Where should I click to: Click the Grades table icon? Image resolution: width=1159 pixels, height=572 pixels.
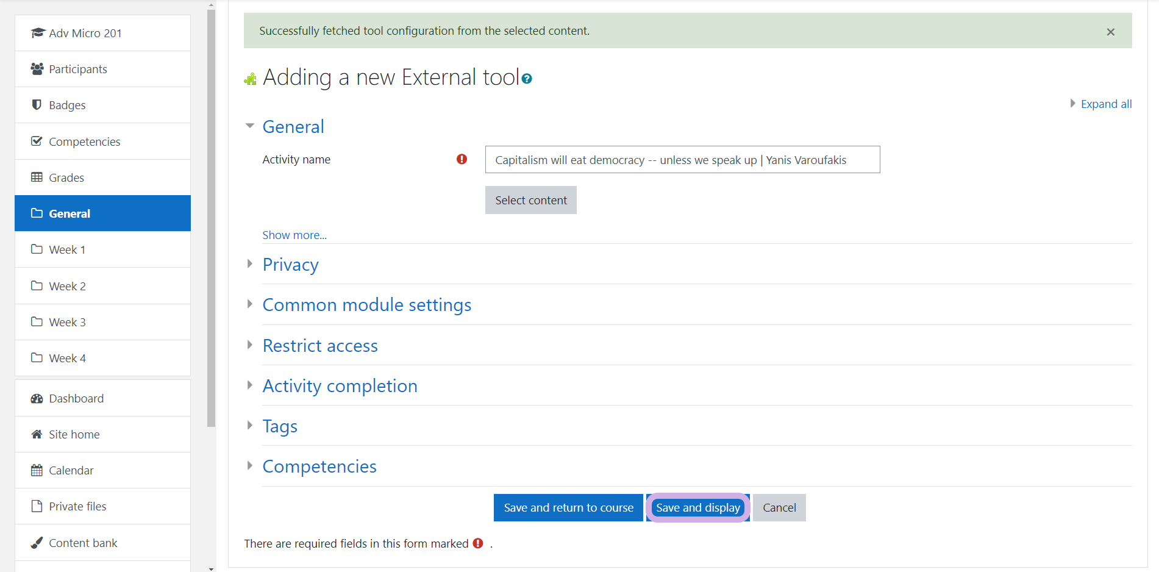click(37, 177)
